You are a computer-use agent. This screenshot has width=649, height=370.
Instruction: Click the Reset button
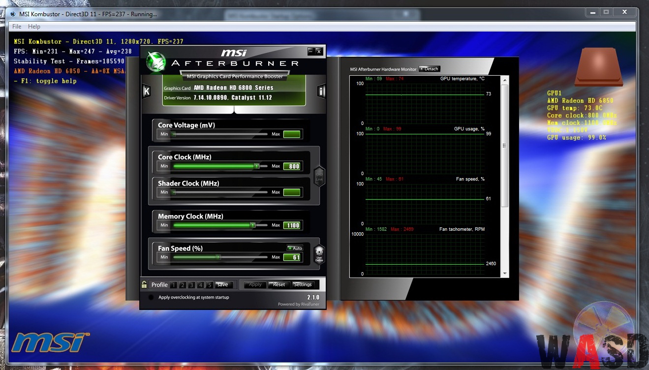(x=279, y=284)
